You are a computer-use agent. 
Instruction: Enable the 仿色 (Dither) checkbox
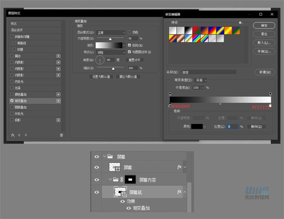[130, 32]
